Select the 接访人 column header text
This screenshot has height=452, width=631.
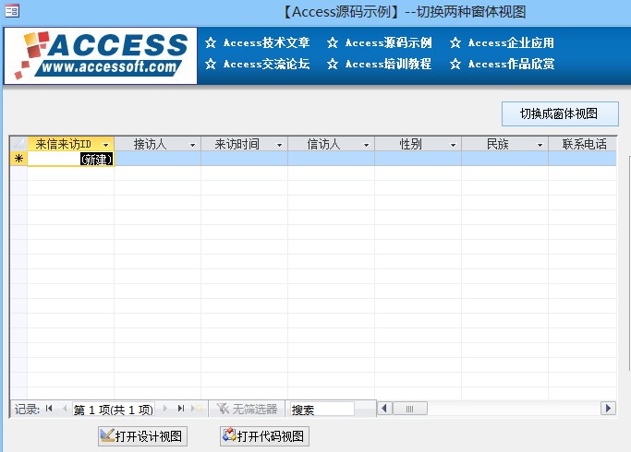coord(150,144)
